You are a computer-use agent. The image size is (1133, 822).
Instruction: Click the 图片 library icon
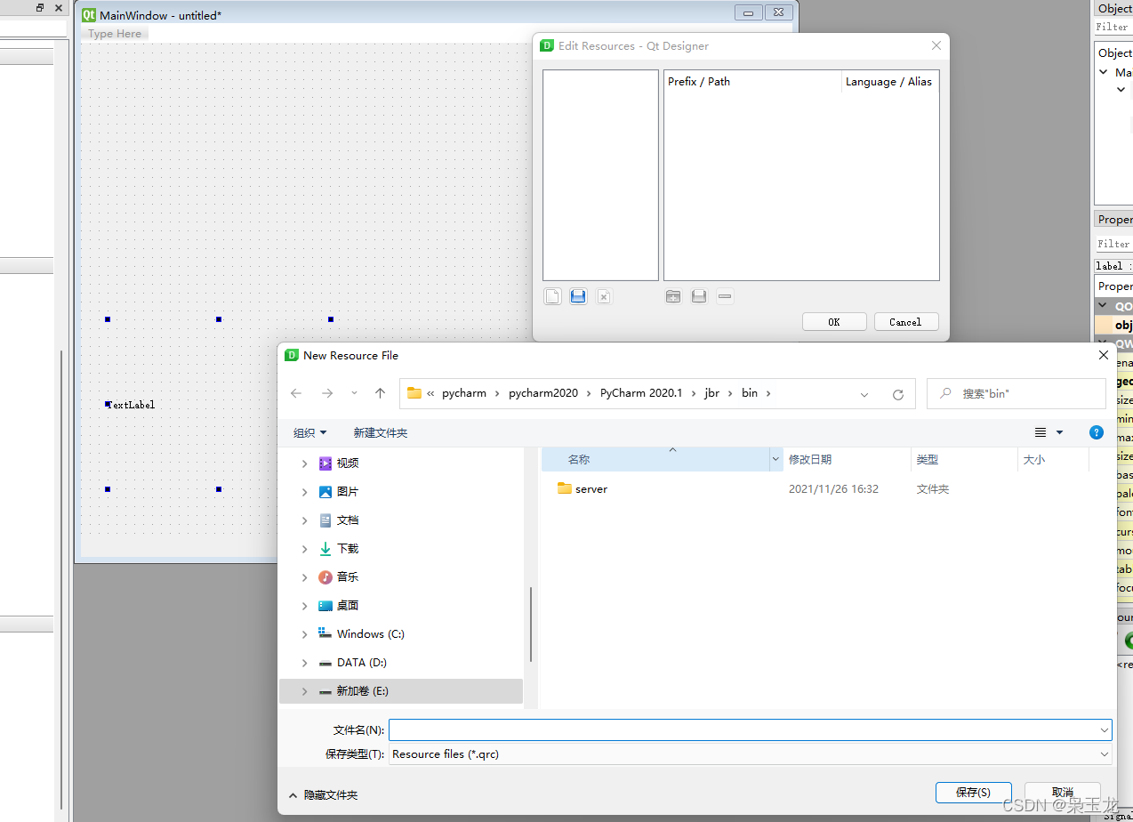pos(325,491)
